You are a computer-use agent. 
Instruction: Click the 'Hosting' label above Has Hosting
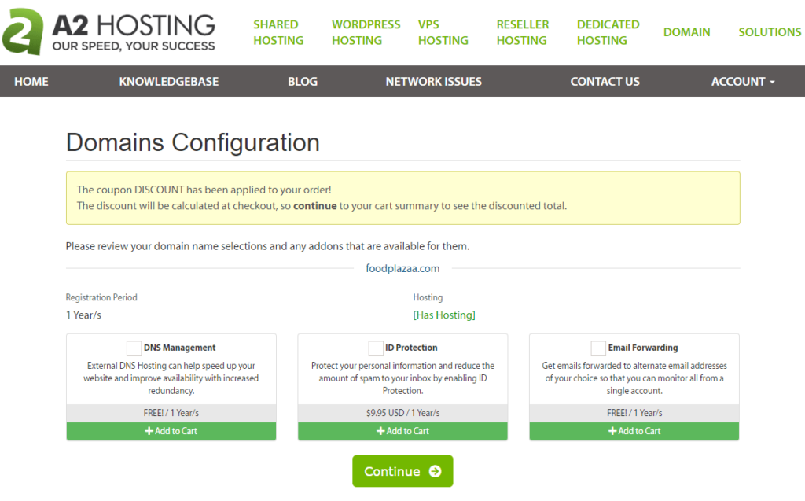[428, 297]
